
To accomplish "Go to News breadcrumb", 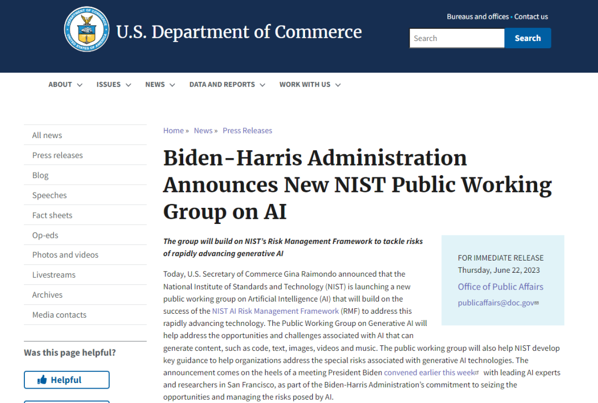I will (x=203, y=131).
